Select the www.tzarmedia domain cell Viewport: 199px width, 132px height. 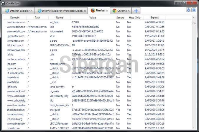(16, 105)
